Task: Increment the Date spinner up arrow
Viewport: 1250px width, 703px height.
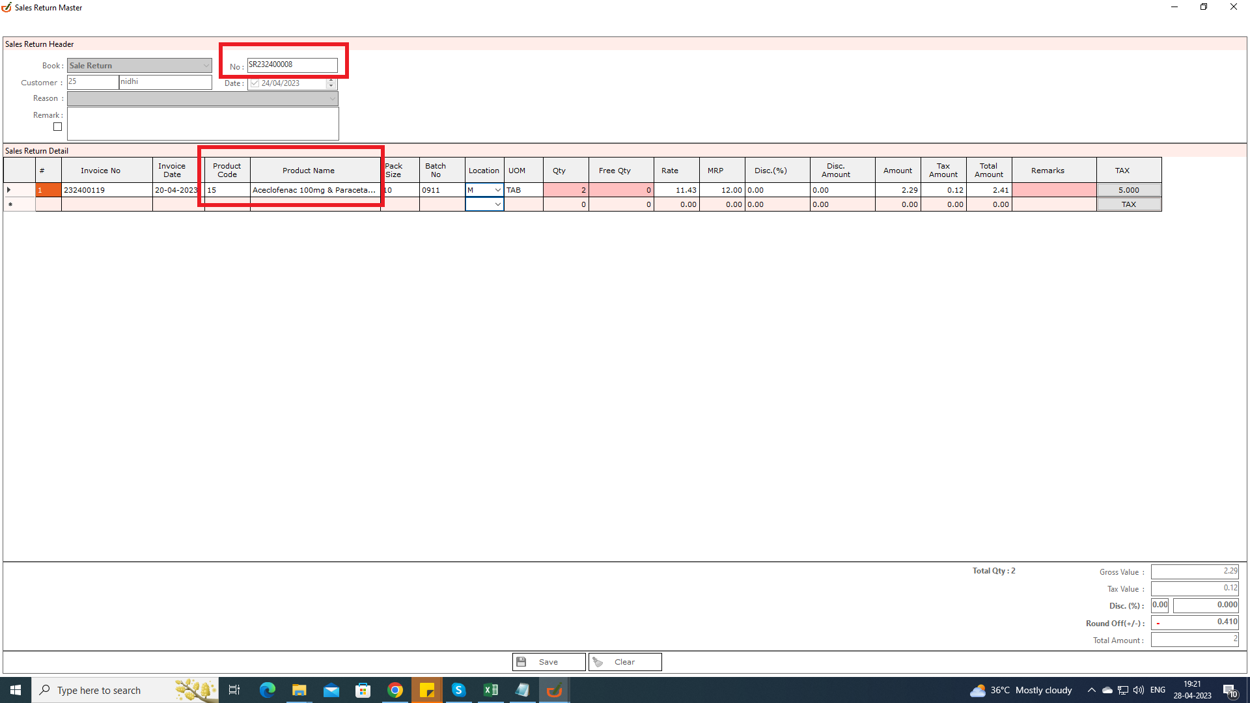Action: coord(331,81)
